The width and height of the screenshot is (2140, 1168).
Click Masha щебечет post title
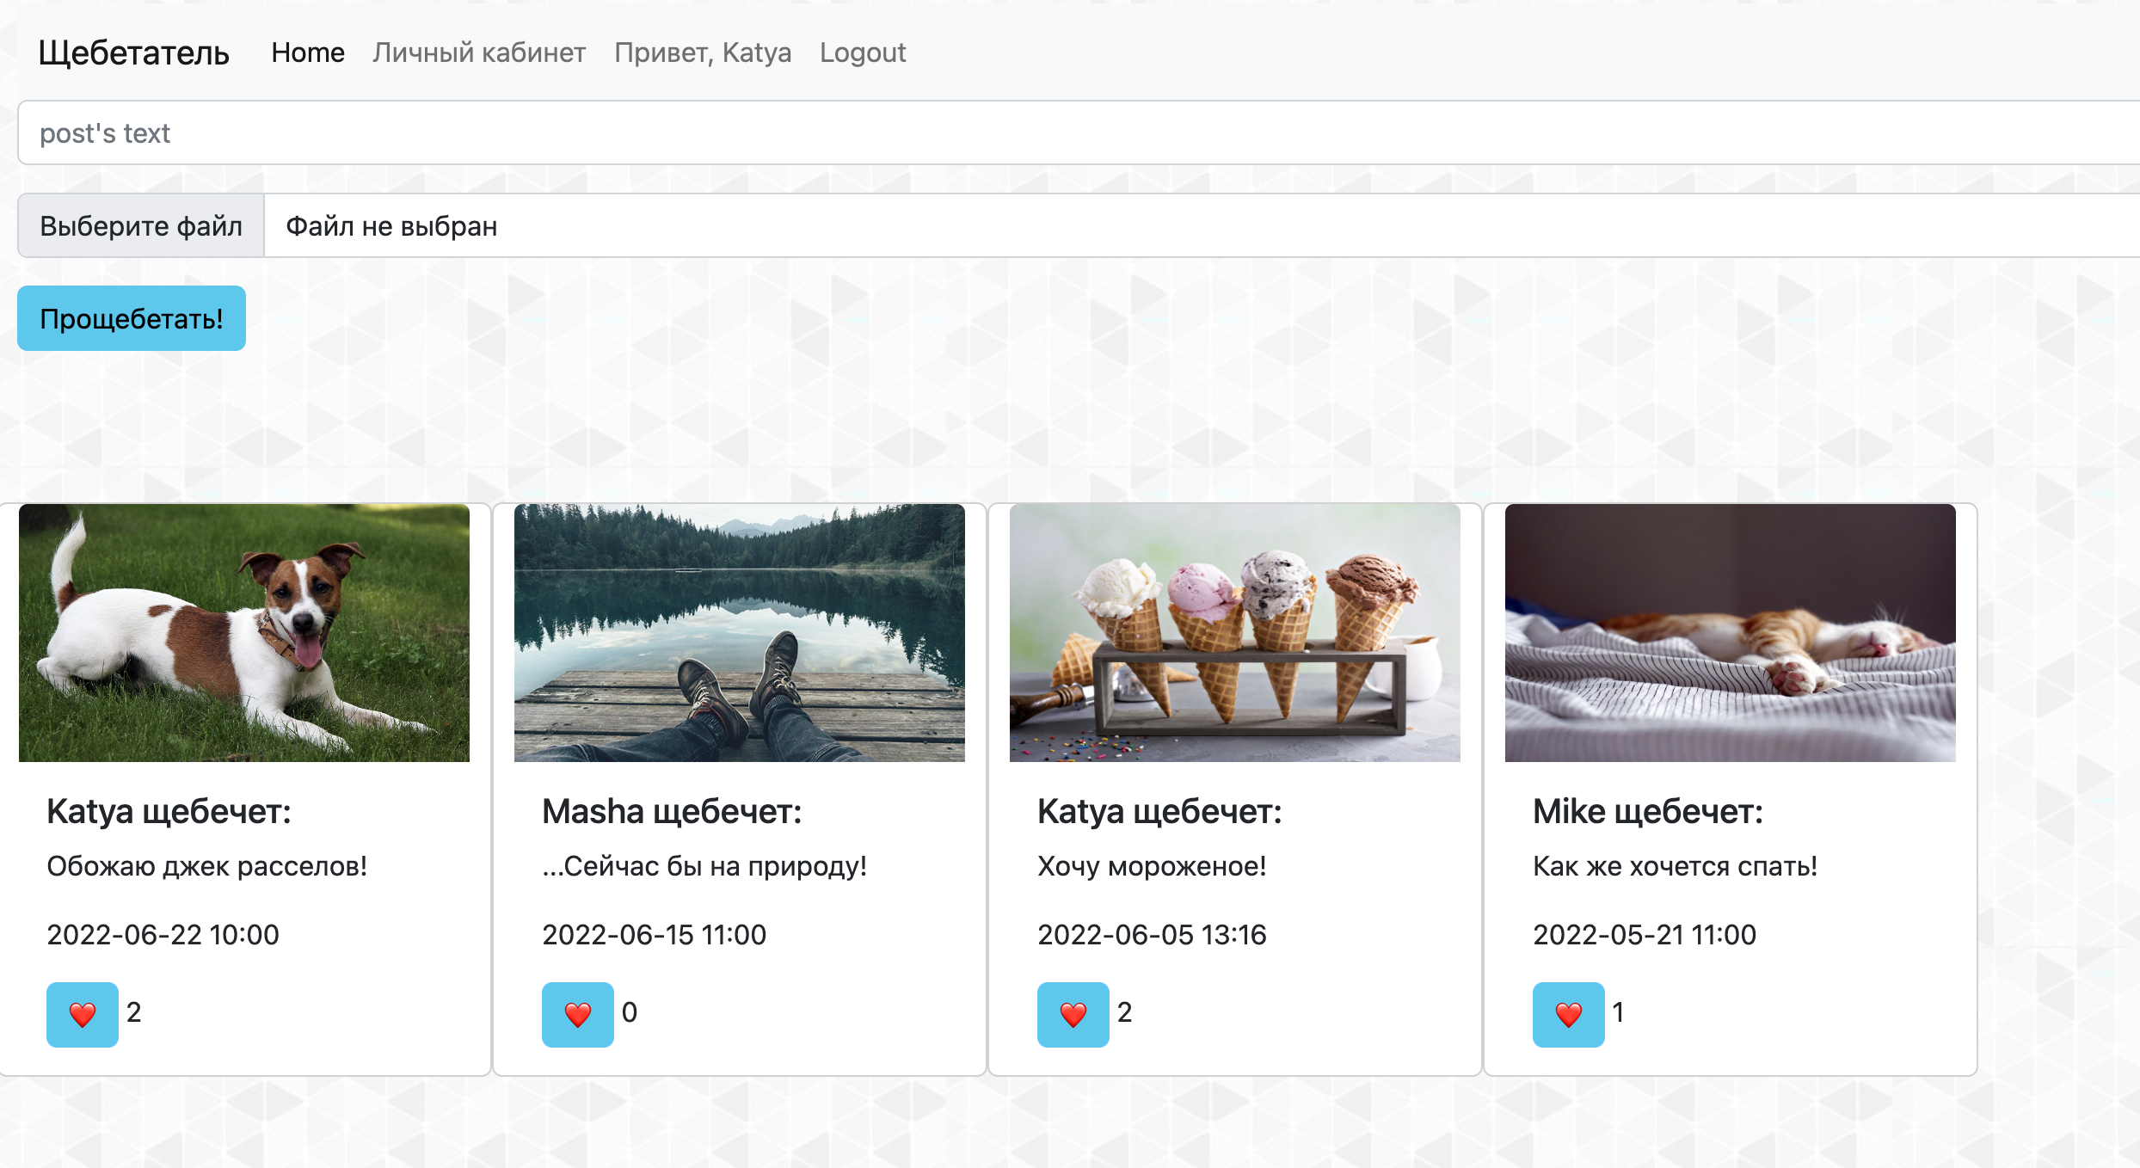[672, 811]
